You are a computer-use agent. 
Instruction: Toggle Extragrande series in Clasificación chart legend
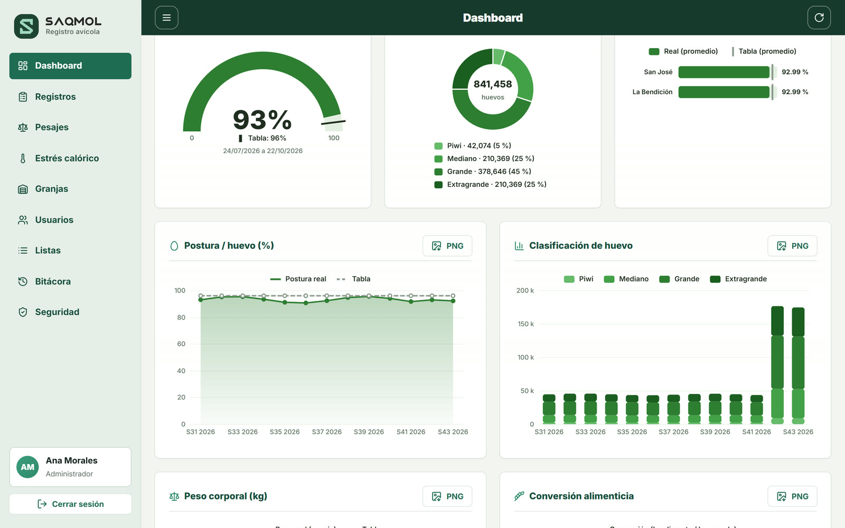[738, 279]
